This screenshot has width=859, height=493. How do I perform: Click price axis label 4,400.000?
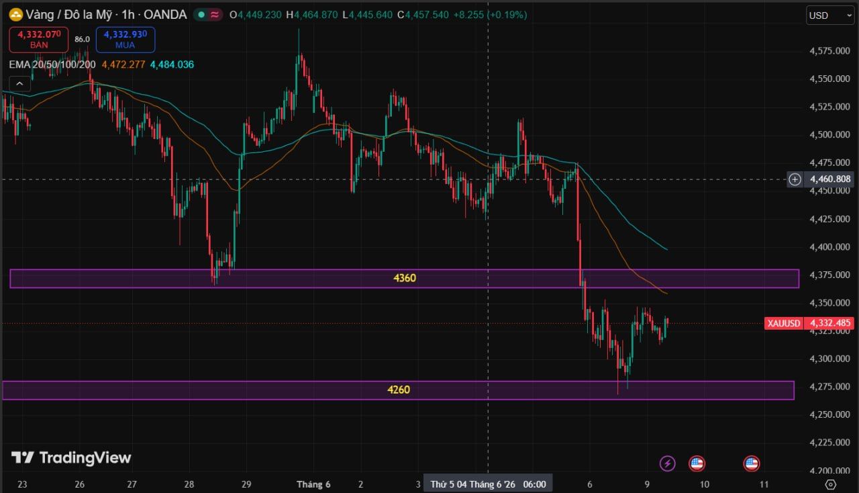coord(830,247)
